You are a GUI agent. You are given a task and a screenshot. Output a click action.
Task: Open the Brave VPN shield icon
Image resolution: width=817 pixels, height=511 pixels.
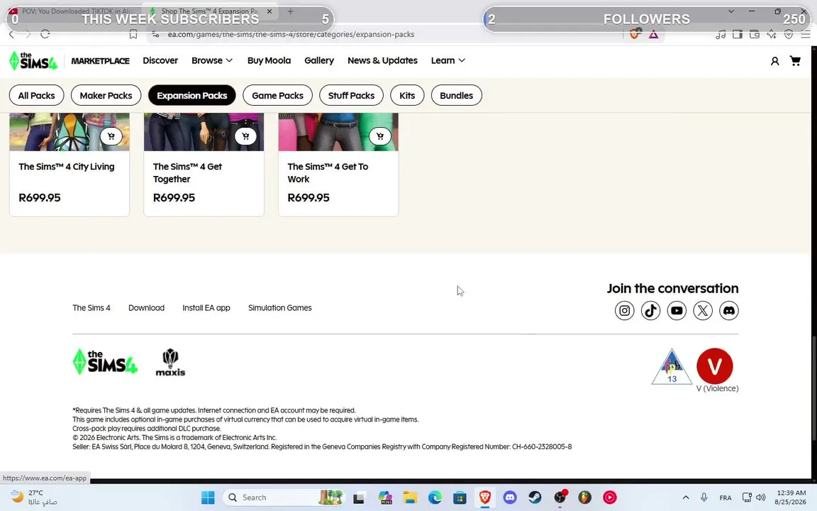789,34
